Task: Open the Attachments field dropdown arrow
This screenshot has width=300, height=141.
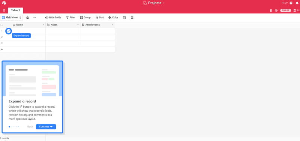Action: (112, 25)
